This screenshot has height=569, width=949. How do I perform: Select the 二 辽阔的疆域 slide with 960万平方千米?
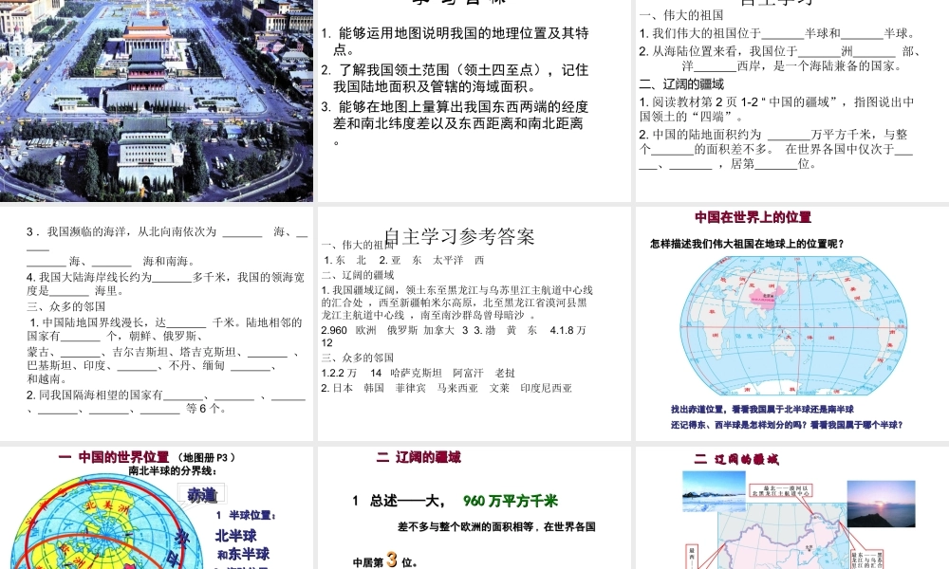(x=474, y=508)
